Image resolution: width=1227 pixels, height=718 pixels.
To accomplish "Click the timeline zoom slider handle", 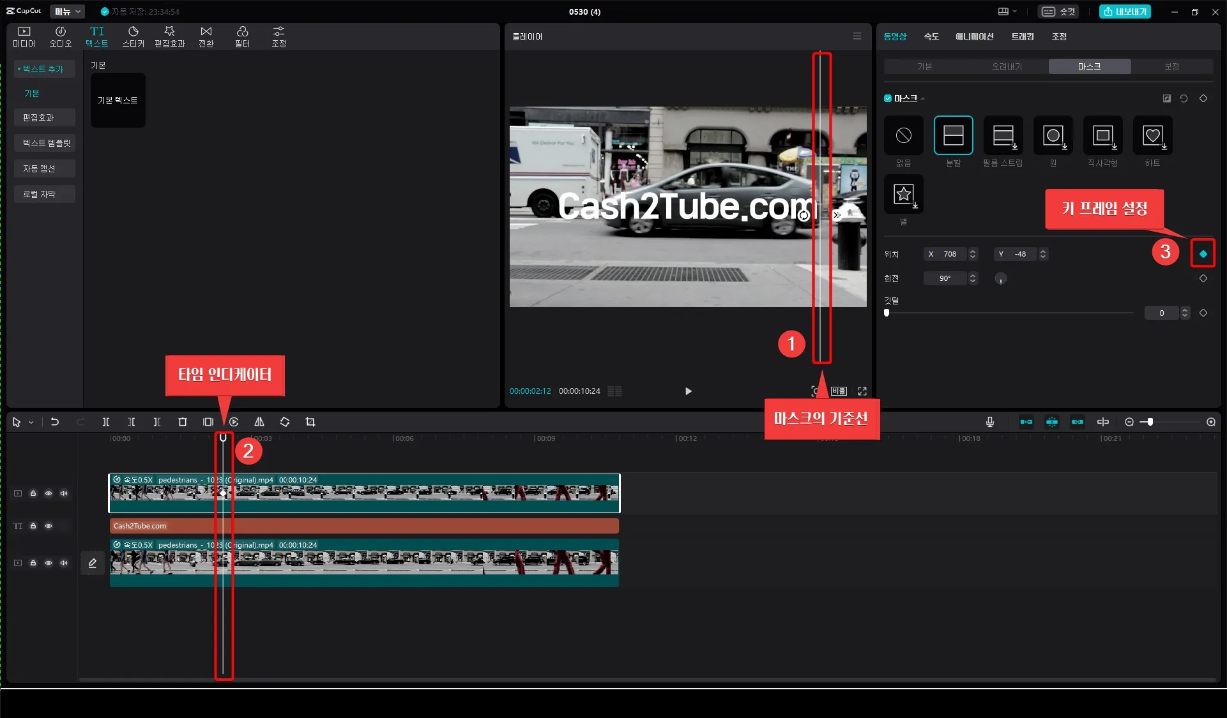I will click(x=1150, y=422).
